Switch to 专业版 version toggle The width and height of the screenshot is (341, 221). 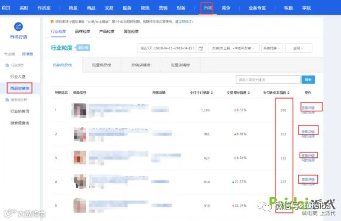coord(9,54)
